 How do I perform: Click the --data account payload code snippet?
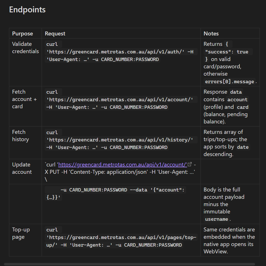pos(115,194)
